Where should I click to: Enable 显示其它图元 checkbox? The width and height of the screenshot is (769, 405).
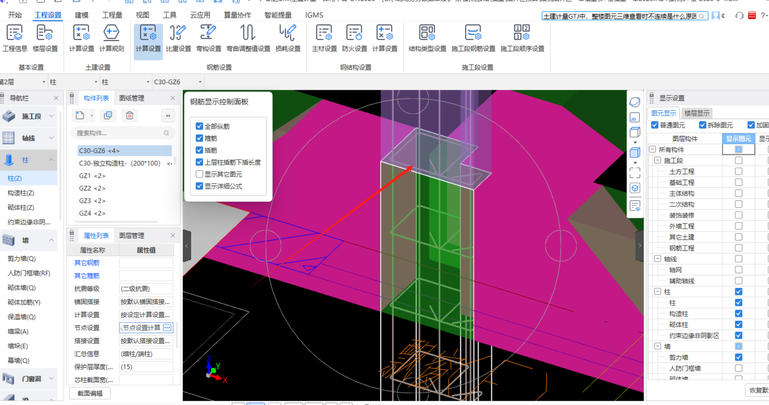[x=199, y=174]
